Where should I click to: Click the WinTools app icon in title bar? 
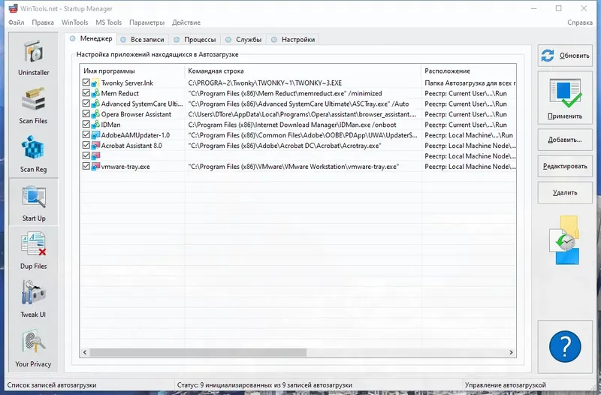(13, 8)
